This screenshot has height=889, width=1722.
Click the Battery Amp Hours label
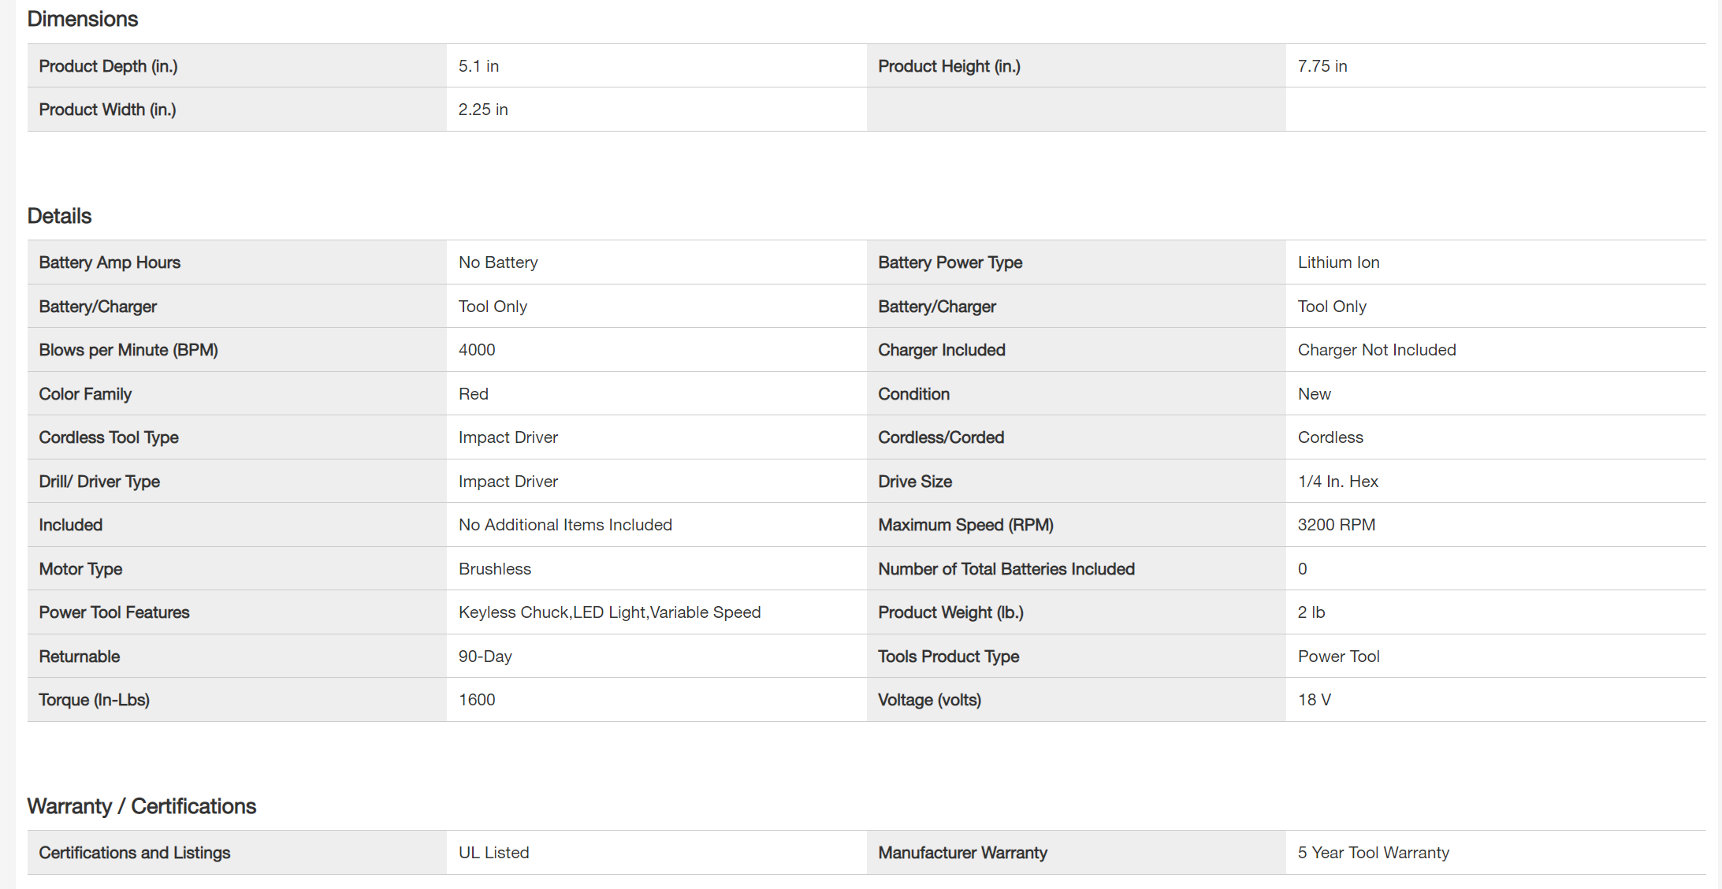click(110, 262)
